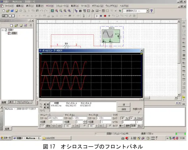Click the timebase スケール input field

pos(55,118)
